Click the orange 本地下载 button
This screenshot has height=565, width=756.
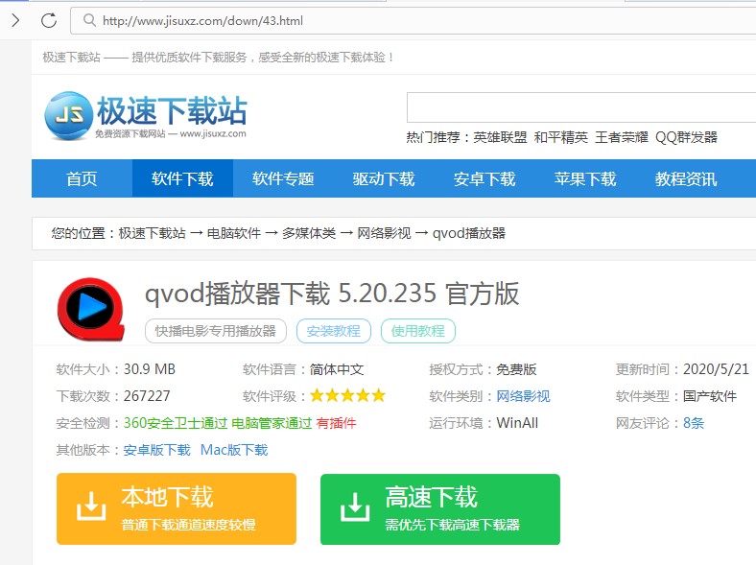[177, 509]
